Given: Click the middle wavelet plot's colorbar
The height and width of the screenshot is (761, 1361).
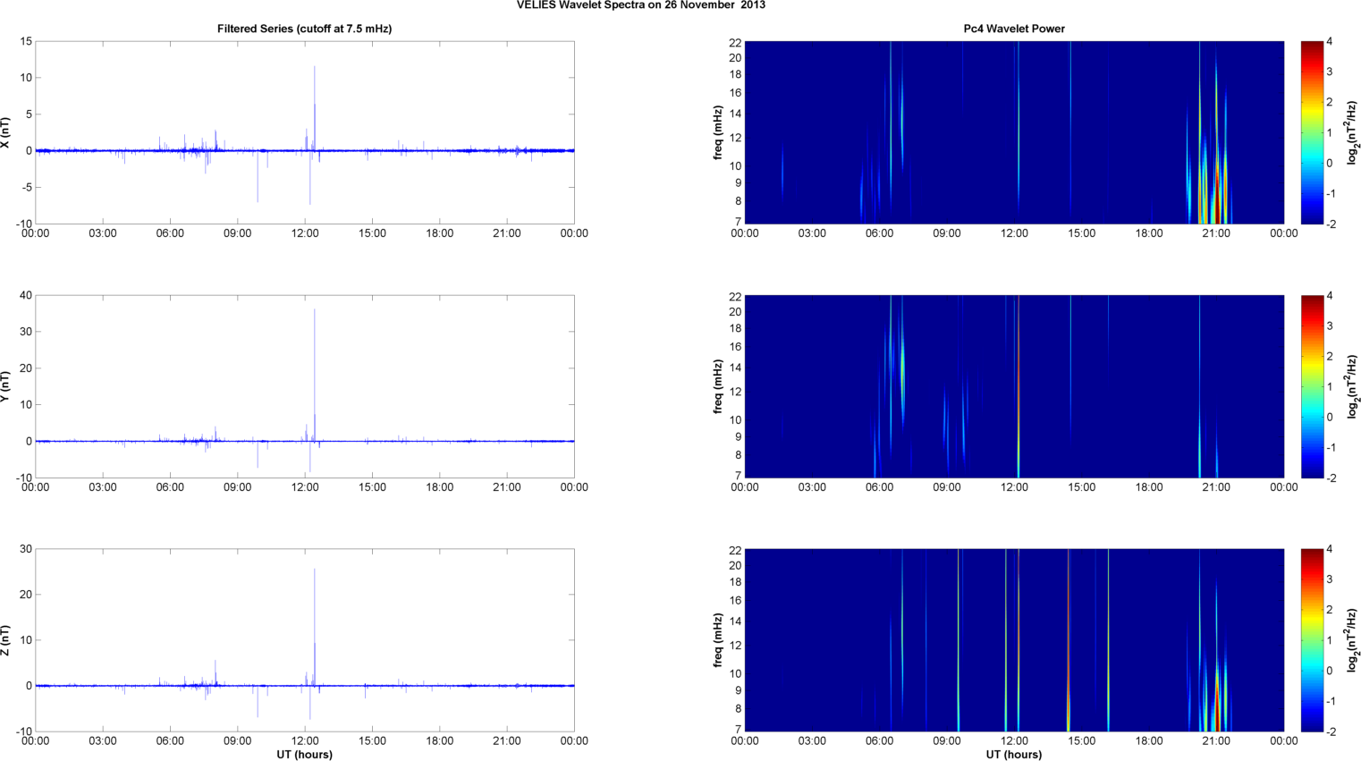Looking at the screenshot, I should [1311, 386].
